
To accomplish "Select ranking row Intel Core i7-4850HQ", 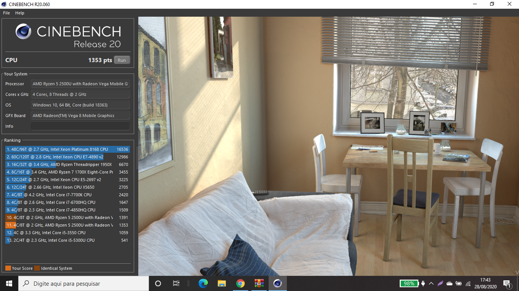I will click(68, 210).
